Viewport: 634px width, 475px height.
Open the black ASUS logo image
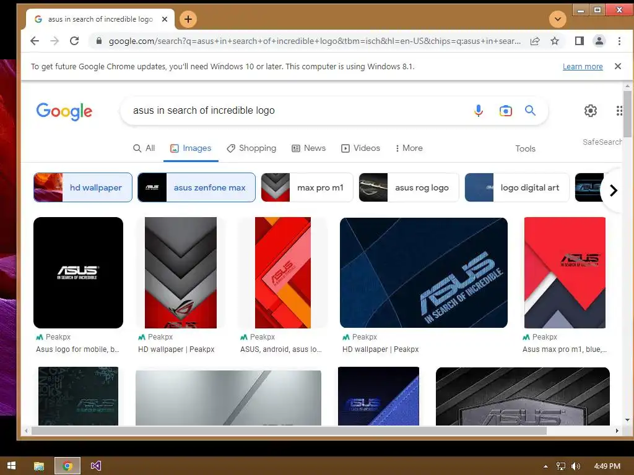[x=79, y=273]
